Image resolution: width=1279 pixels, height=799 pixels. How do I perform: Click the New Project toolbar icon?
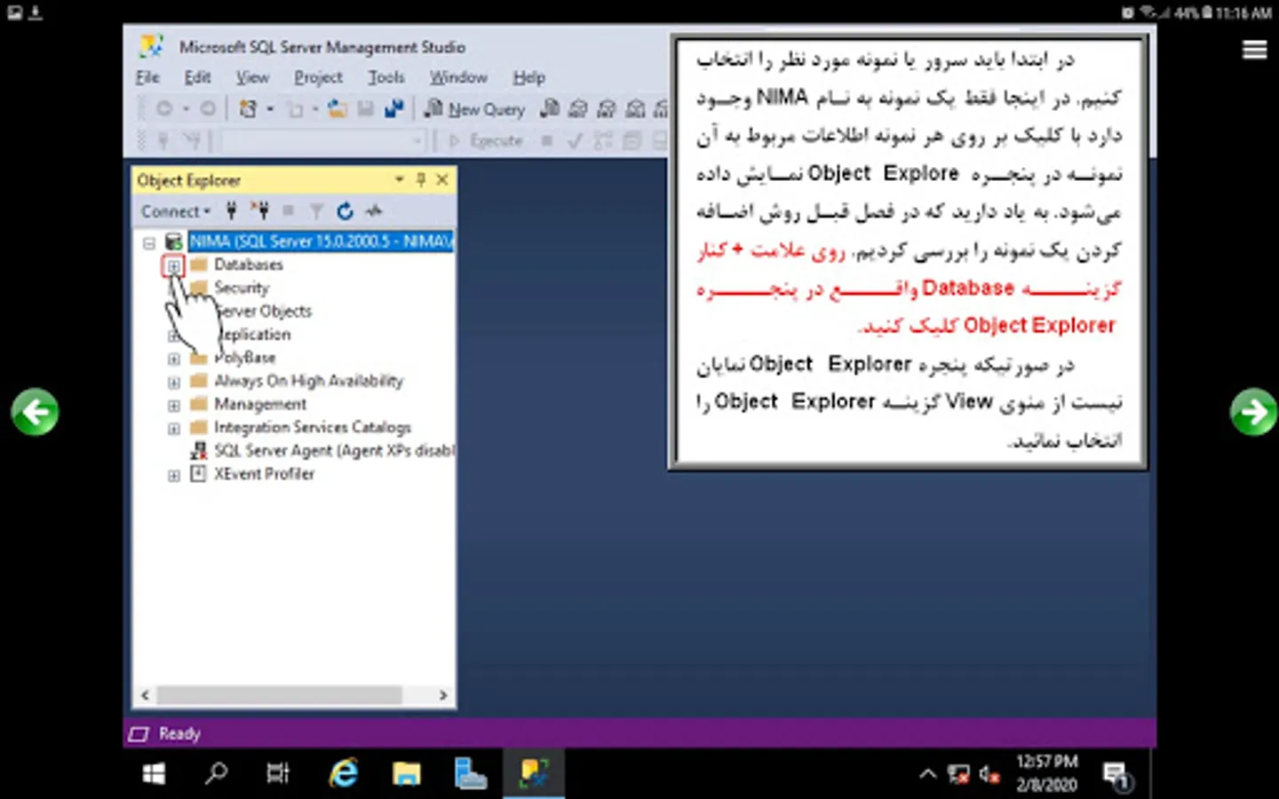[249, 108]
